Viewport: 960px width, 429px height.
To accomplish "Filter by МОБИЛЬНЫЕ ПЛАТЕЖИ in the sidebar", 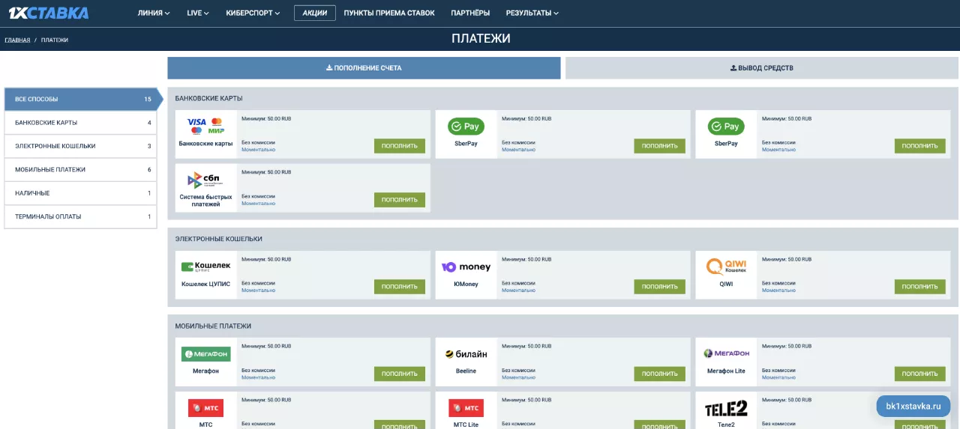I will coord(80,169).
